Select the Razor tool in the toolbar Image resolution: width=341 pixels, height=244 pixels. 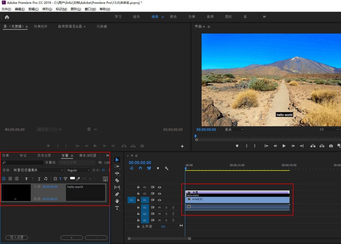pyautogui.click(x=117, y=180)
